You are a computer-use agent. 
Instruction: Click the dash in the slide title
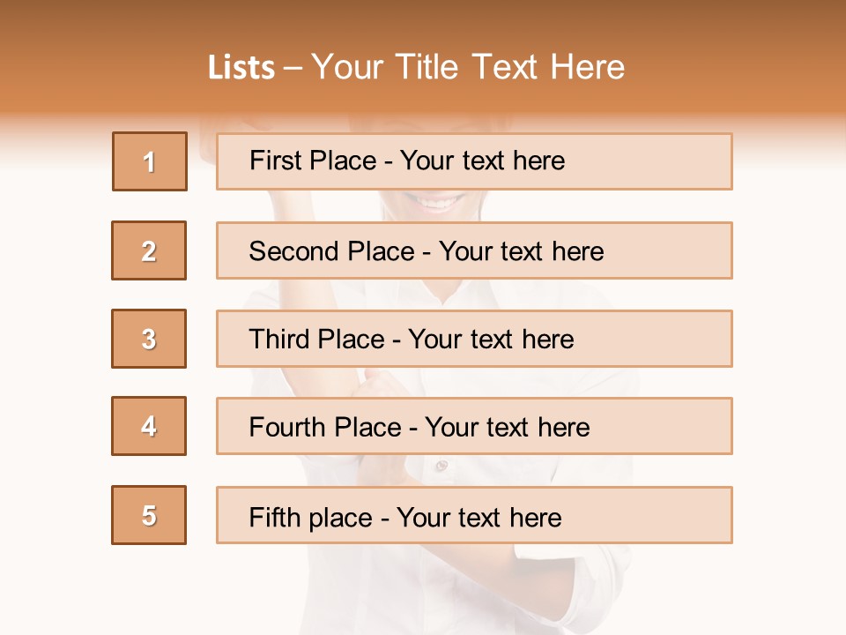293,68
